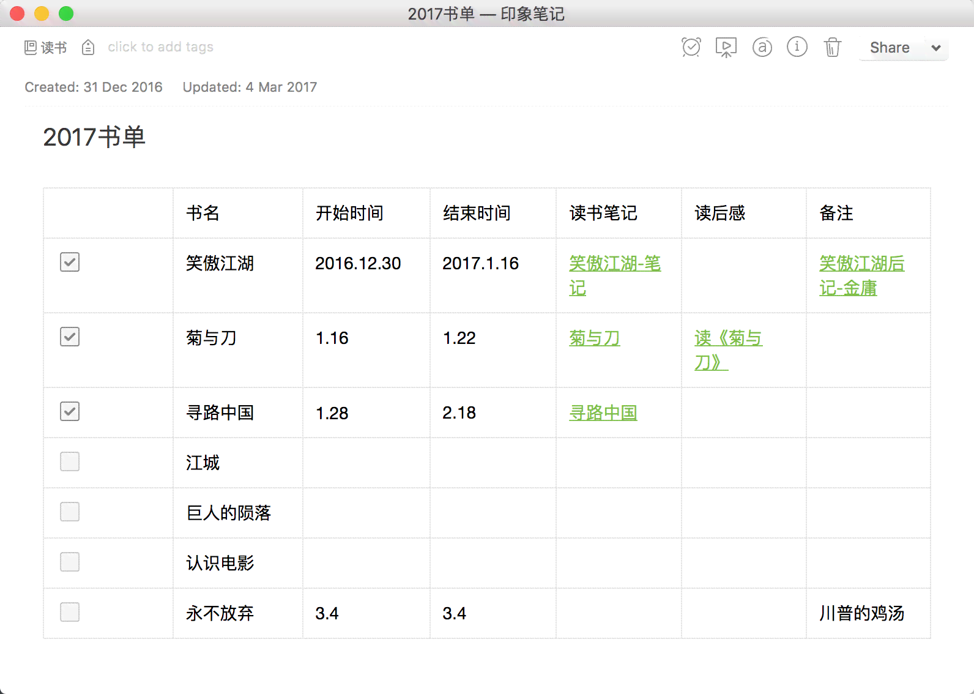Click the annotate (a) icon
974x694 pixels.
coord(762,47)
